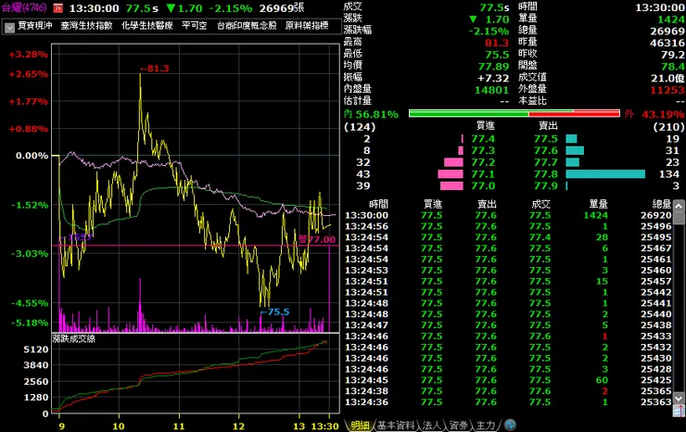686x432 pixels.
Task: Open the 台商印度概念股 category link
Action: (x=247, y=26)
